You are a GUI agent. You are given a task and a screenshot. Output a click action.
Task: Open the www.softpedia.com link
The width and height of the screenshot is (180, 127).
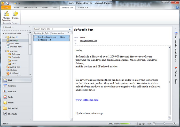[x=87, y=100]
